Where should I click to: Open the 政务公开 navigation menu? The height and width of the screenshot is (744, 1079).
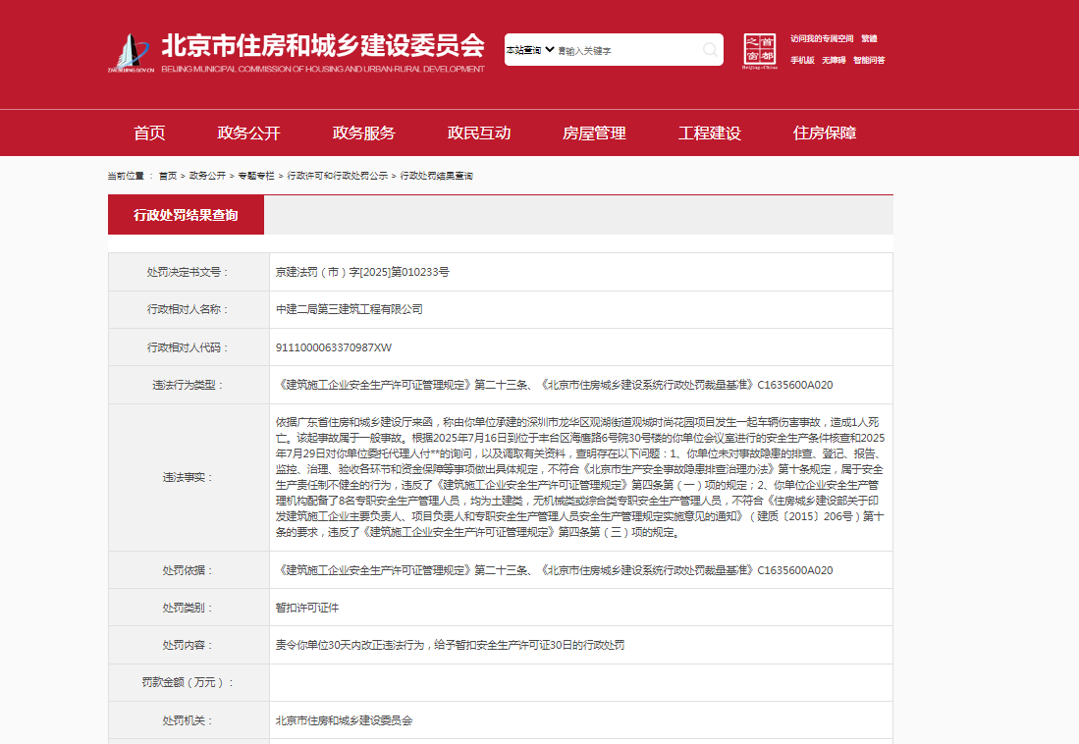pos(248,133)
